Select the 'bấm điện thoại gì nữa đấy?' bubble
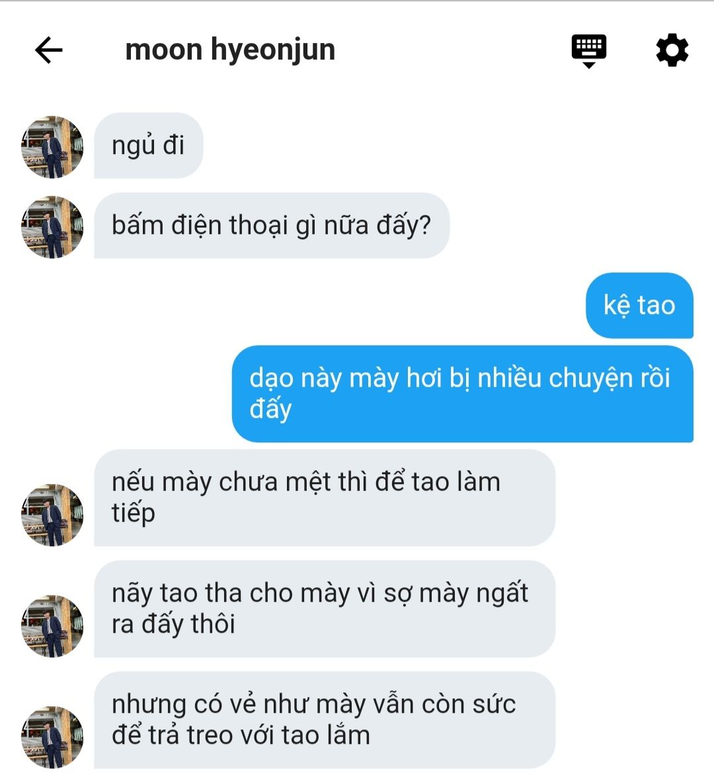 (x=272, y=225)
